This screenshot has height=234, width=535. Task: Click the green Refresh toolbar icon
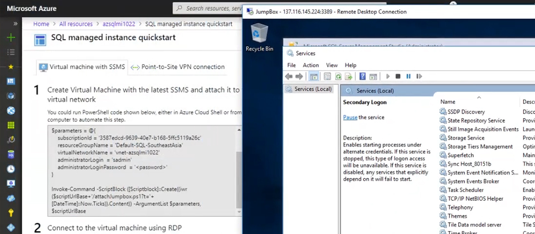point(338,76)
